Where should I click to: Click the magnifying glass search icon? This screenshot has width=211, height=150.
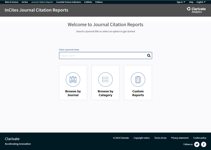coord(149,56)
